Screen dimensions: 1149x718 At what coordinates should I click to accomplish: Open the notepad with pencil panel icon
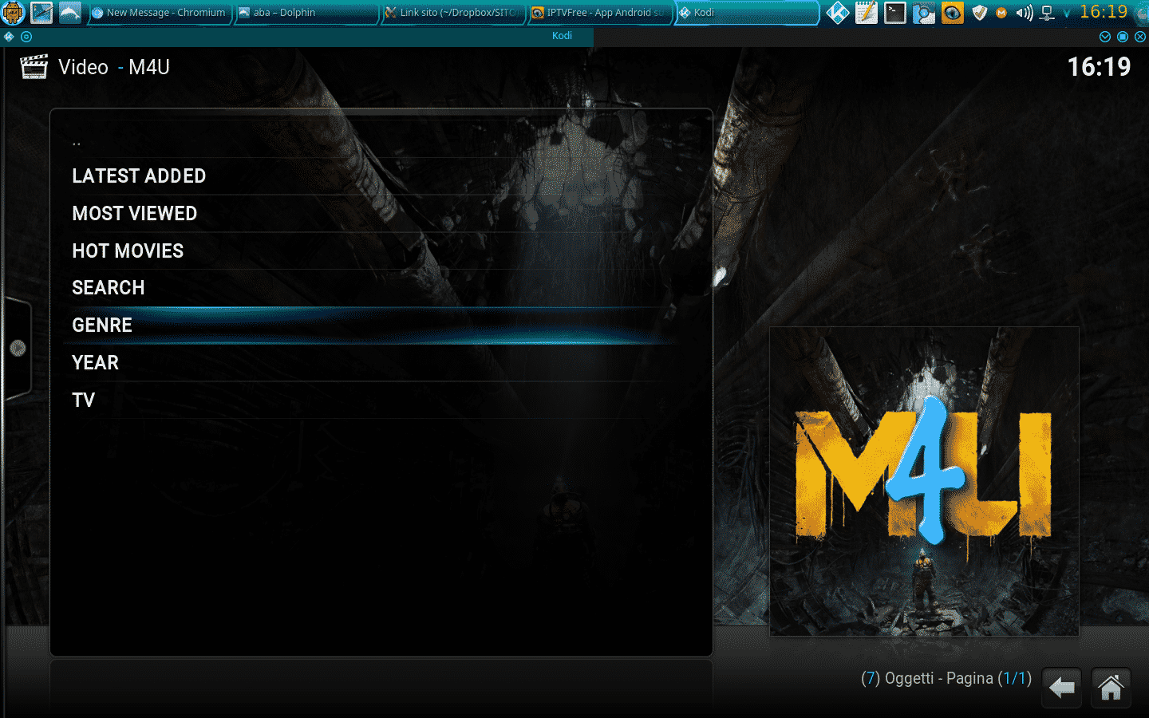(x=867, y=13)
